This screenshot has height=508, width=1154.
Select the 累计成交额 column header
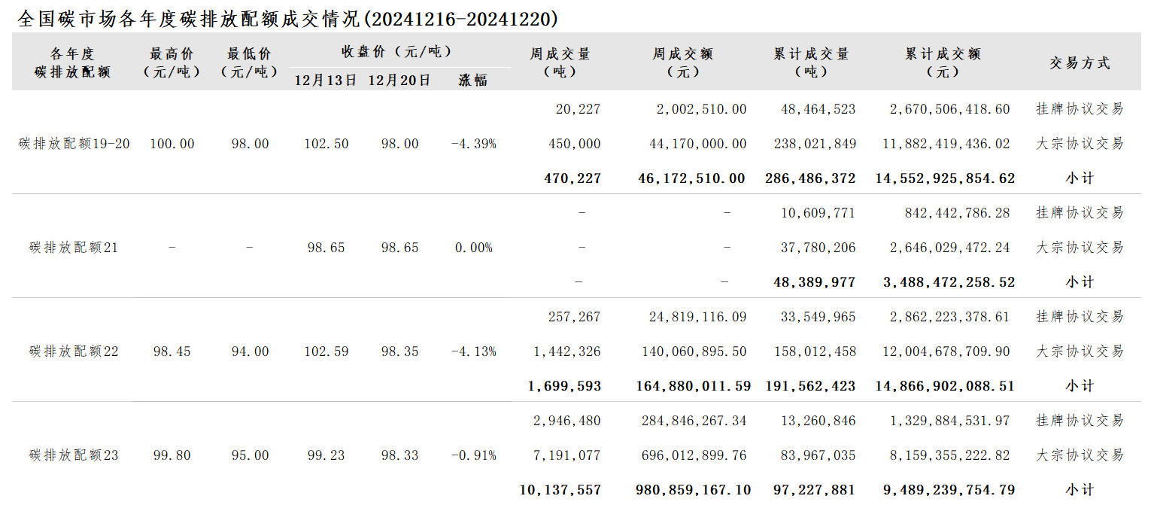[943, 62]
